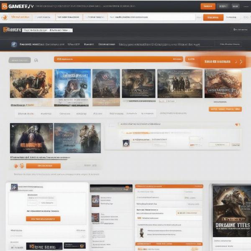Open the large game cover with two armored warriors
The height and width of the screenshot is (251, 251).
click(x=77, y=138)
